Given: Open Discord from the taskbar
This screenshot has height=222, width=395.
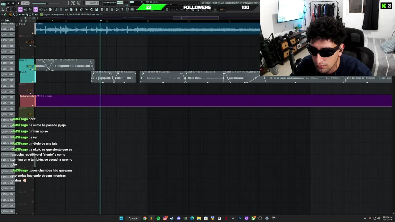Looking at the screenshot, I should (179, 218).
